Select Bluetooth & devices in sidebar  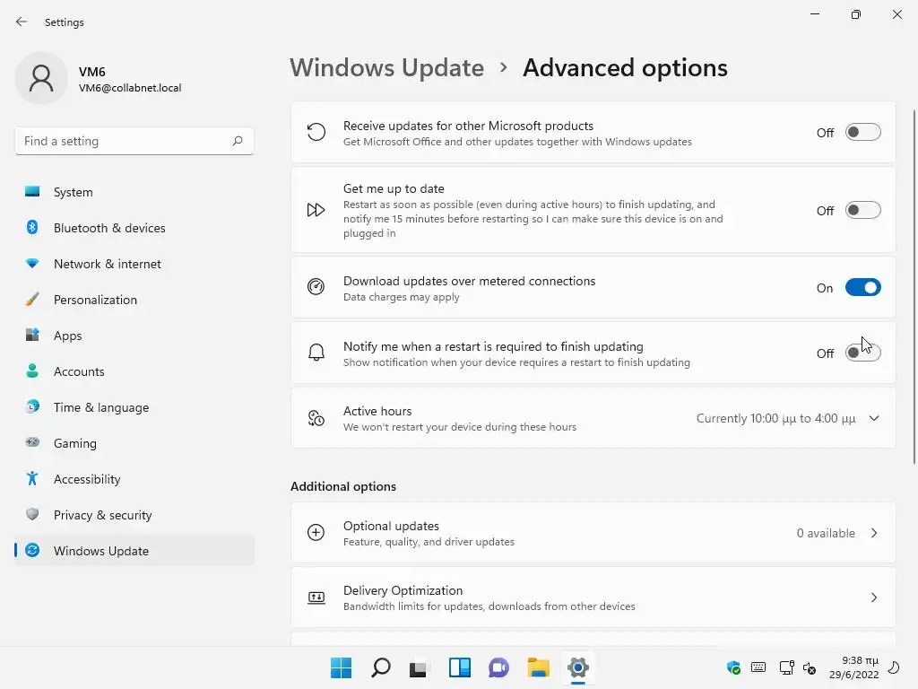134,228
